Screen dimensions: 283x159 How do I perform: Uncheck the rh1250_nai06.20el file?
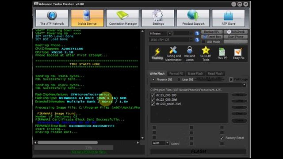click(153, 104)
